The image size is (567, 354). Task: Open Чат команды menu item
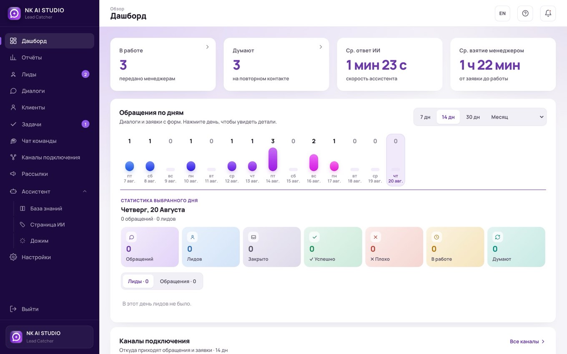50,141
